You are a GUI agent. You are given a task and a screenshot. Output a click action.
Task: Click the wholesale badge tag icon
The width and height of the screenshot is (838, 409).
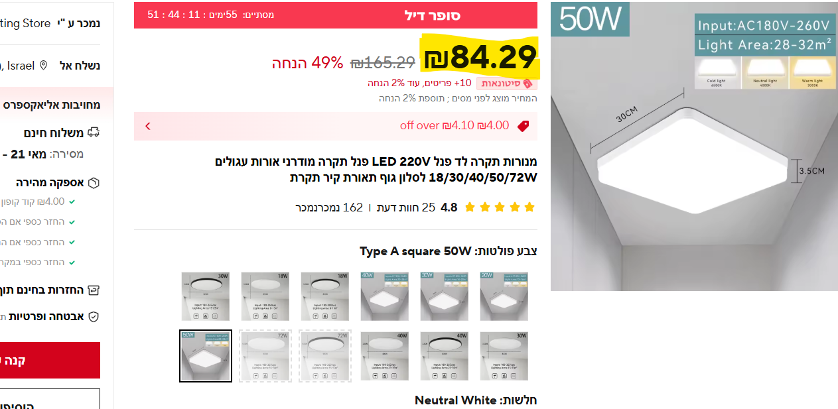528,84
